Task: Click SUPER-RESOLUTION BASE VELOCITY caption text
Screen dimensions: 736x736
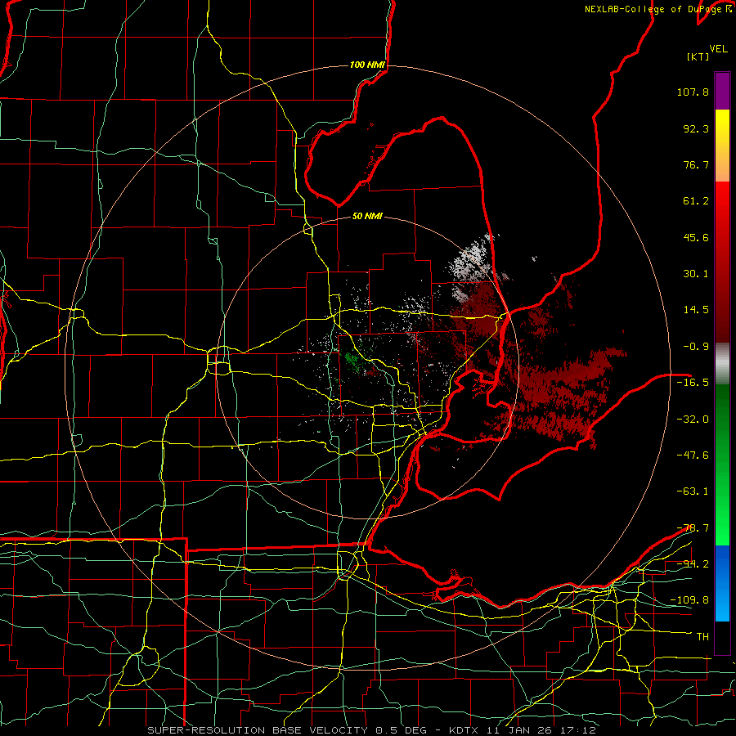Action: pyautogui.click(x=258, y=730)
